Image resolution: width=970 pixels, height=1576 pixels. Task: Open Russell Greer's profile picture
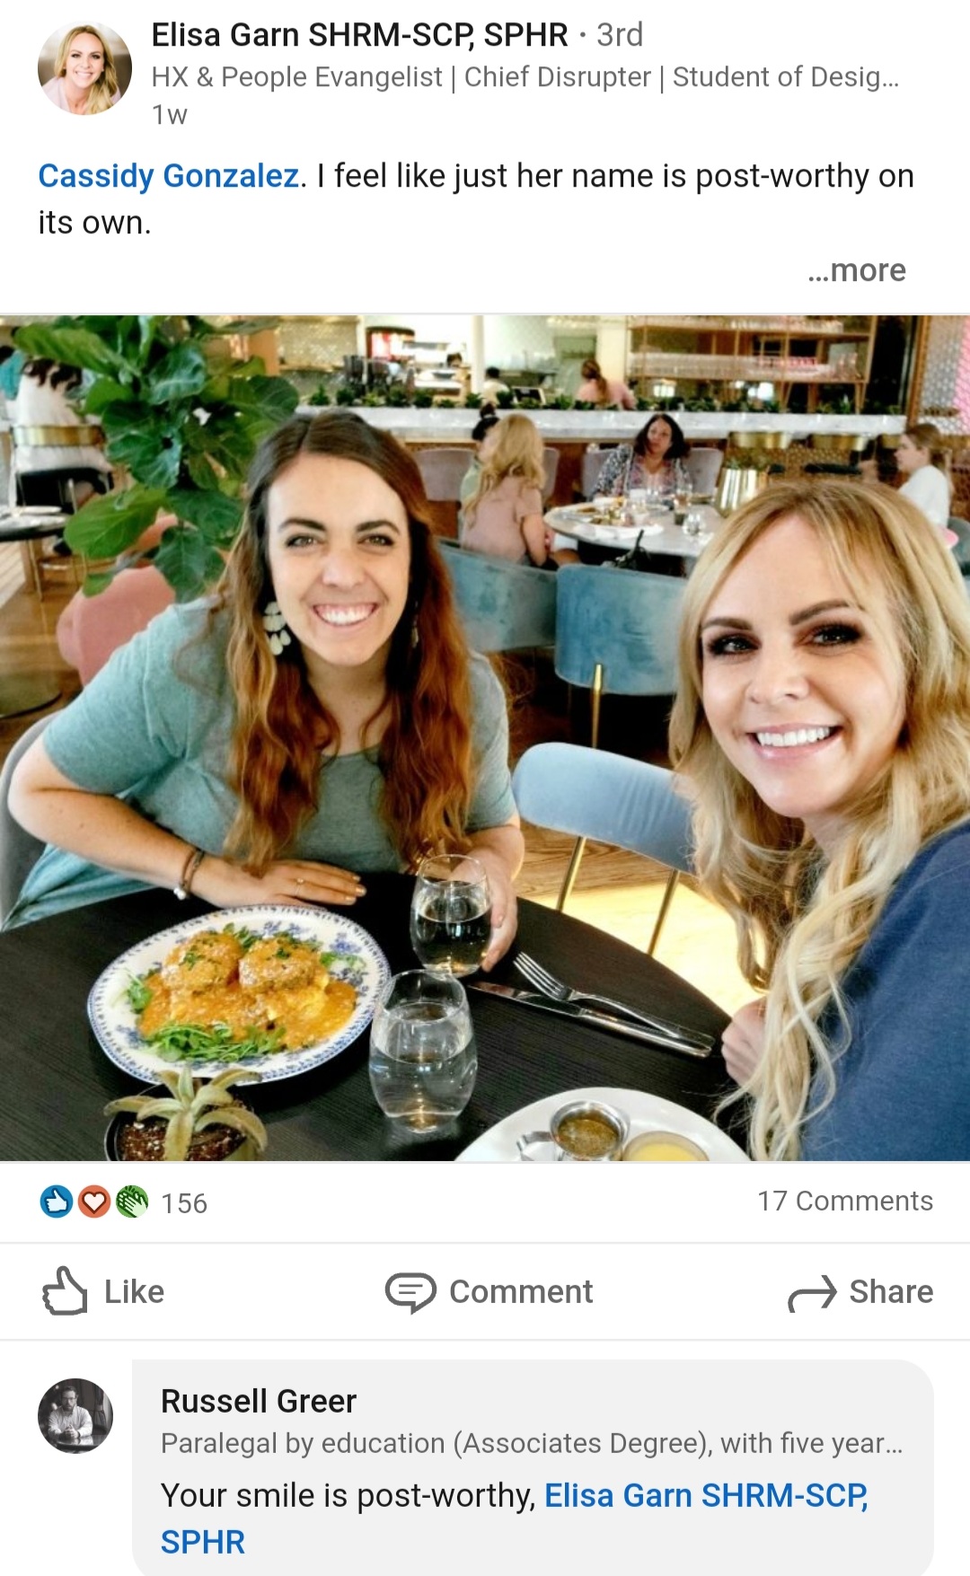(x=75, y=1416)
